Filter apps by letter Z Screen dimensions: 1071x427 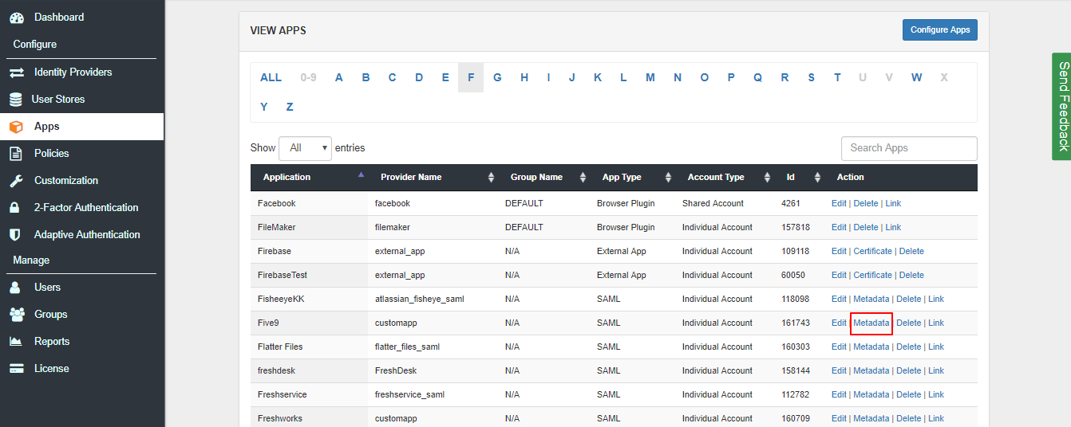coord(290,107)
